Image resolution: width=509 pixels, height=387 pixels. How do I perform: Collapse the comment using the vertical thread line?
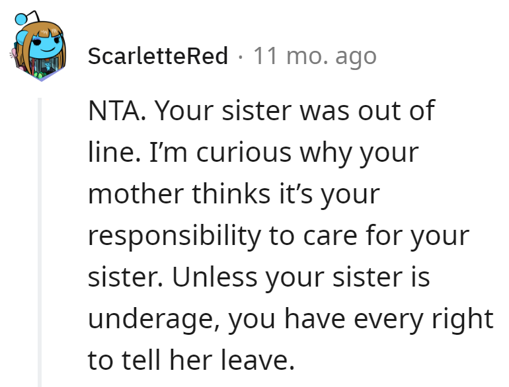click(x=40, y=242)
